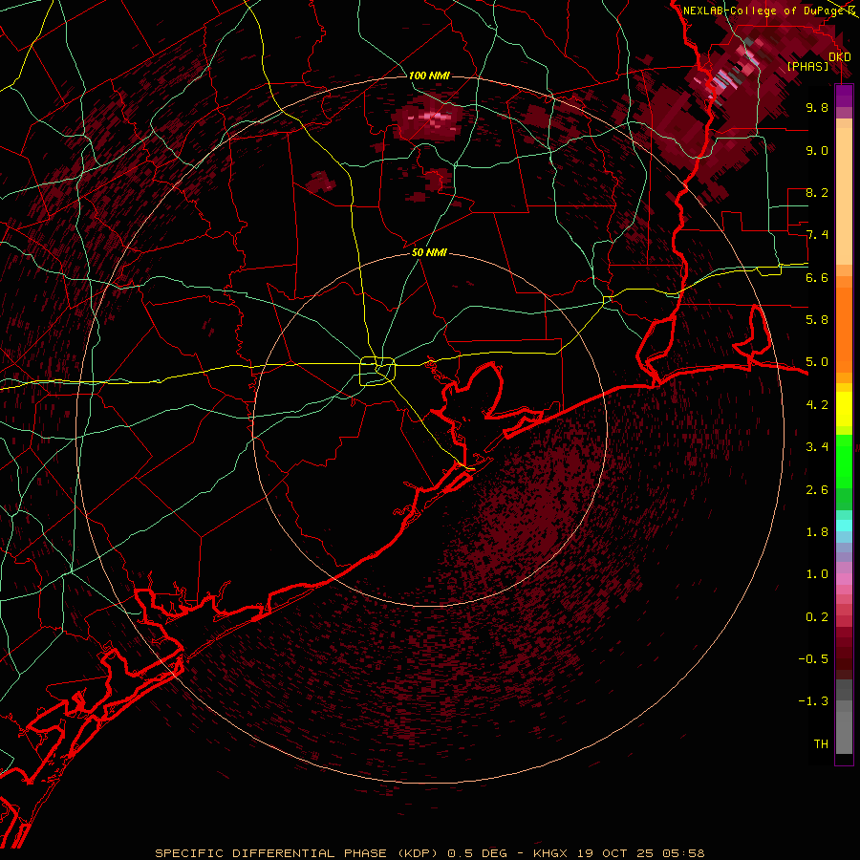Click the 1.0 value on the color scale

coord(817,574)
